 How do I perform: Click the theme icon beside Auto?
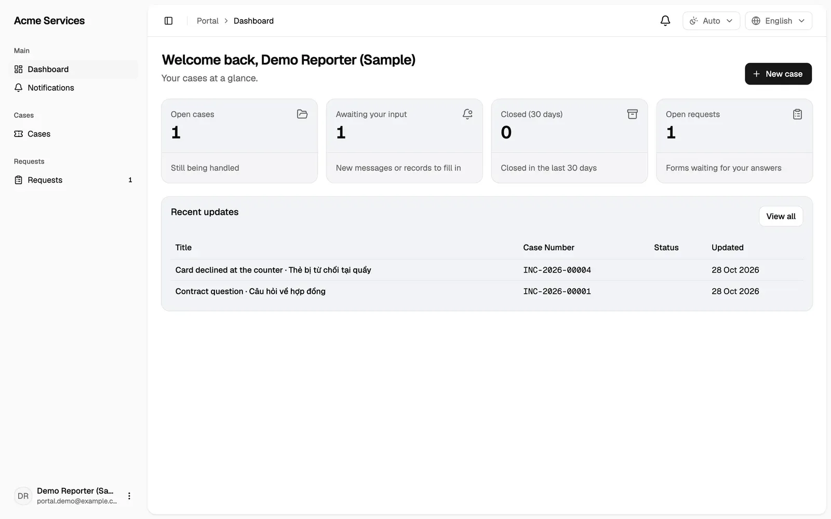pyautogui.click(x=693, y=21)
